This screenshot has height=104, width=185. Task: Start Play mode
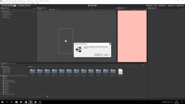point(89,6)
